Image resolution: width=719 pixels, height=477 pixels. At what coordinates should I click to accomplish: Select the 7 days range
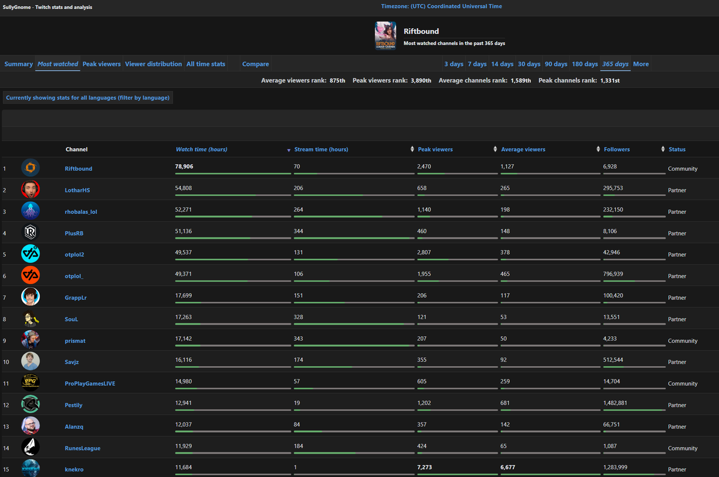477,64
